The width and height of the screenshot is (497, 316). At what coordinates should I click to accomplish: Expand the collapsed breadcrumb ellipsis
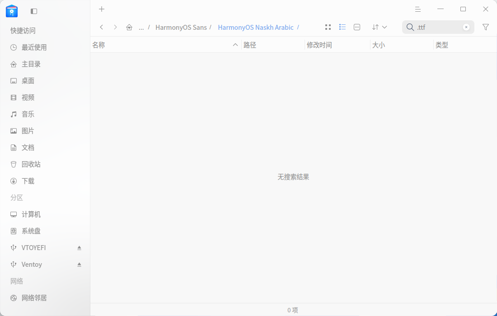pyautogui.click(x=141, y=28)
